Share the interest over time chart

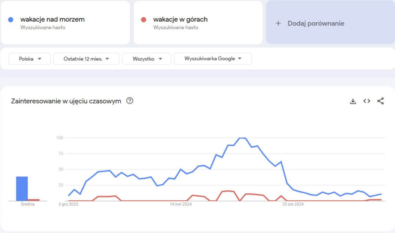pyautogui.click(x=380, y=101)
